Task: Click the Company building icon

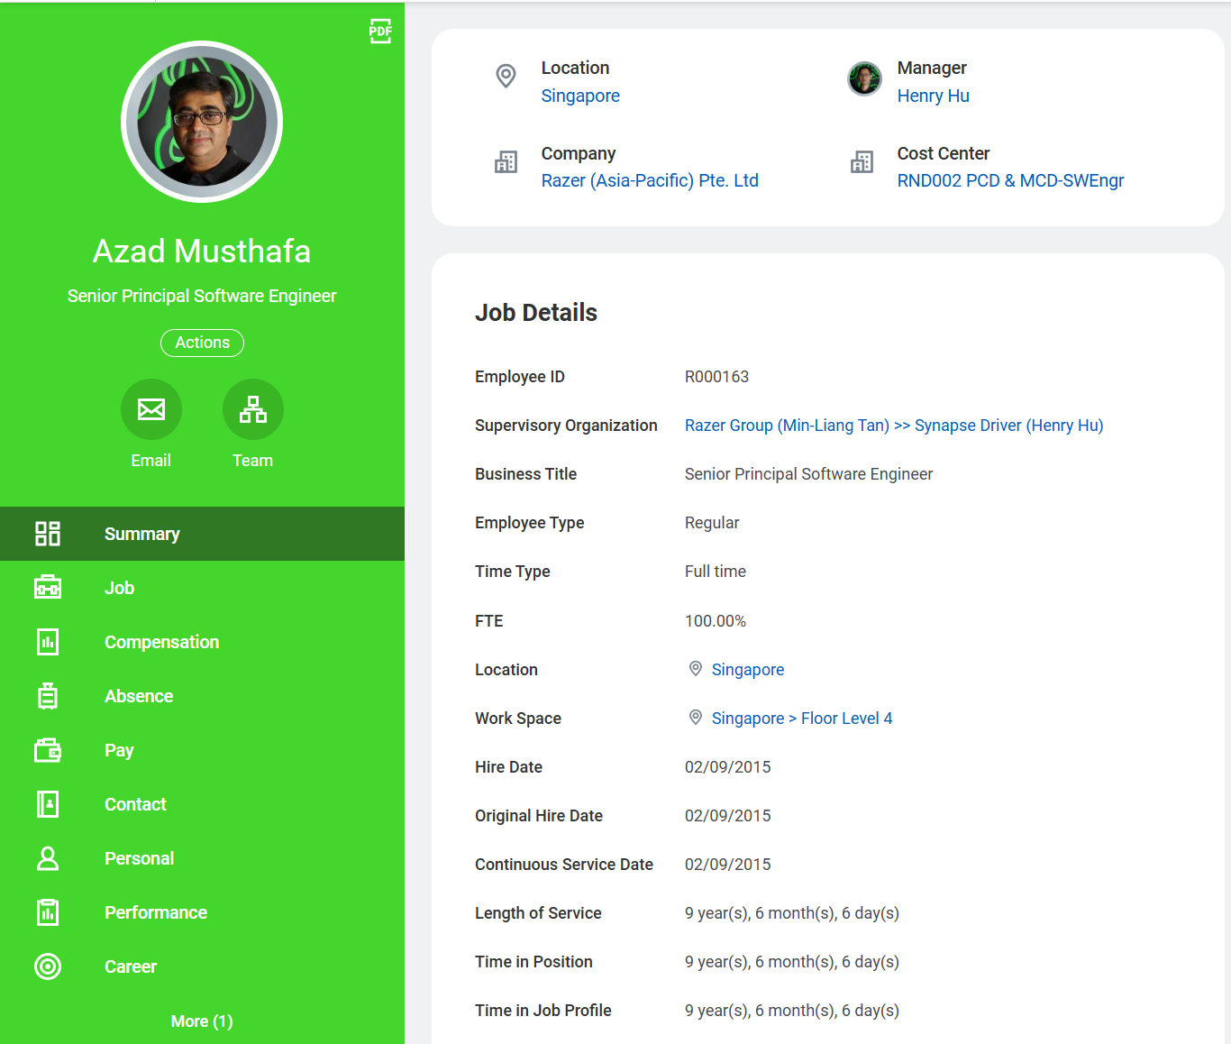Action: pos(506,161)
